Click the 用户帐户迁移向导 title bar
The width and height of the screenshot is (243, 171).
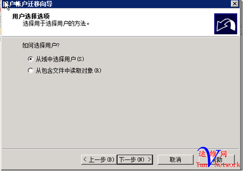click(x=116, y=4)
